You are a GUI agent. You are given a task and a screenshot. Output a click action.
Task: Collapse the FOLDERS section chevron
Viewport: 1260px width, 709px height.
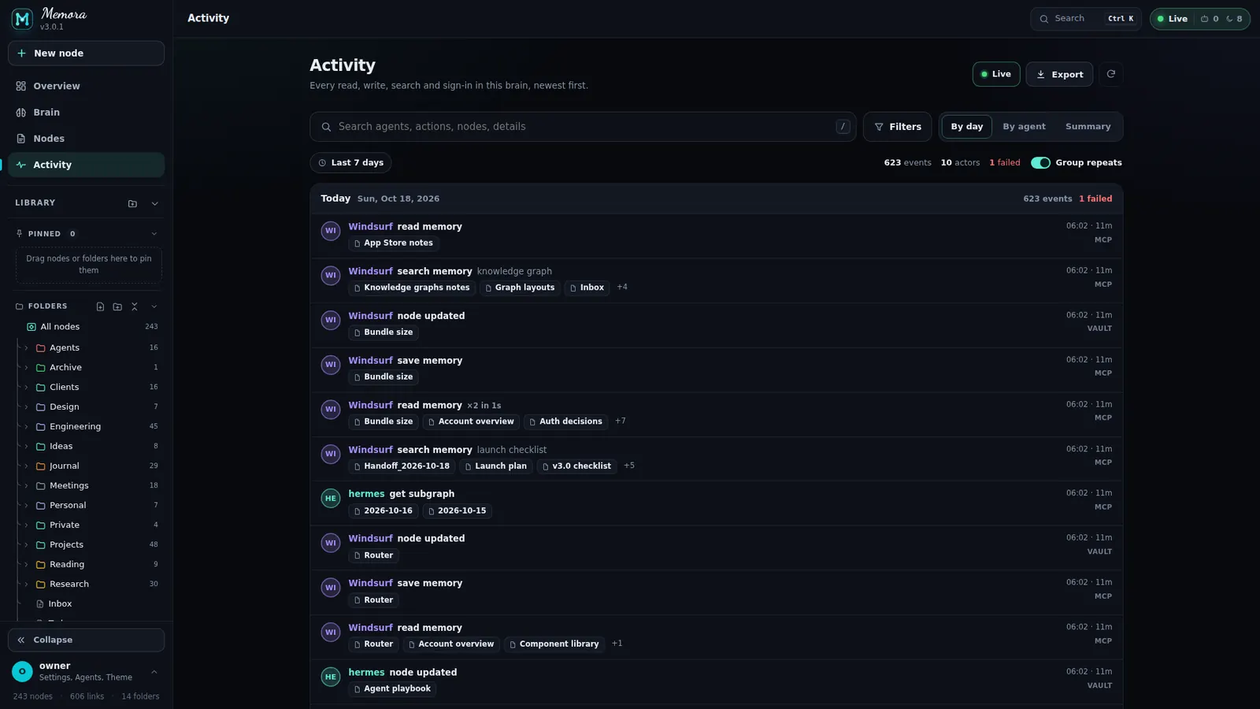(x=154, y=306)
